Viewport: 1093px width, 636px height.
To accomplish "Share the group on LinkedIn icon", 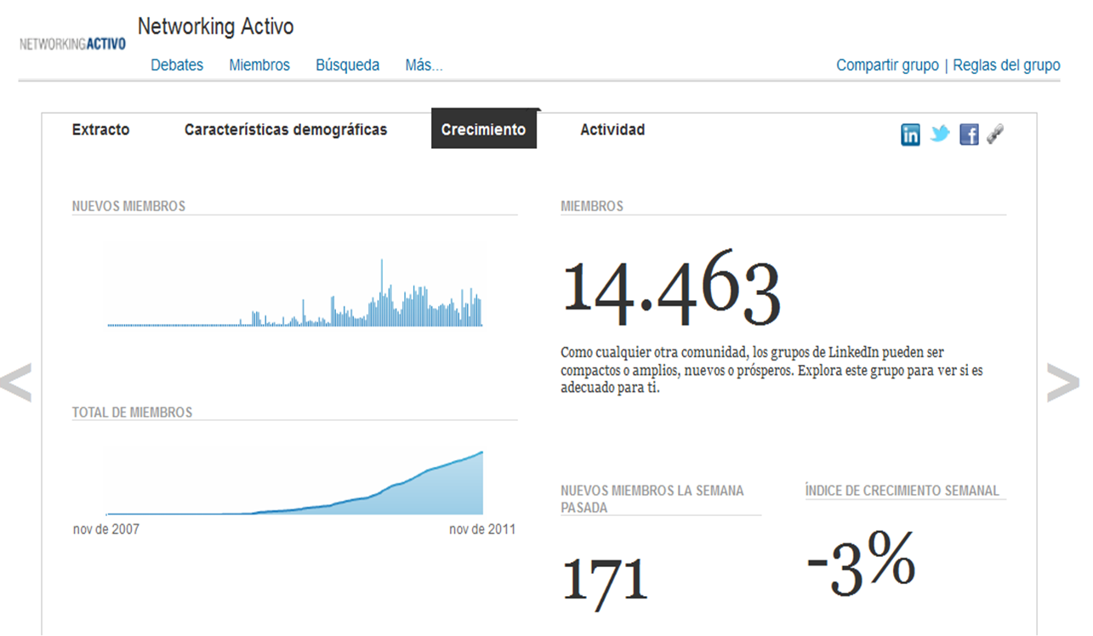I will (910, 134).
